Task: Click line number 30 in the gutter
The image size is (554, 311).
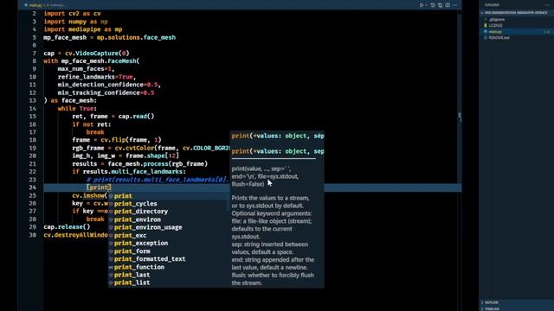Action: 33,235
